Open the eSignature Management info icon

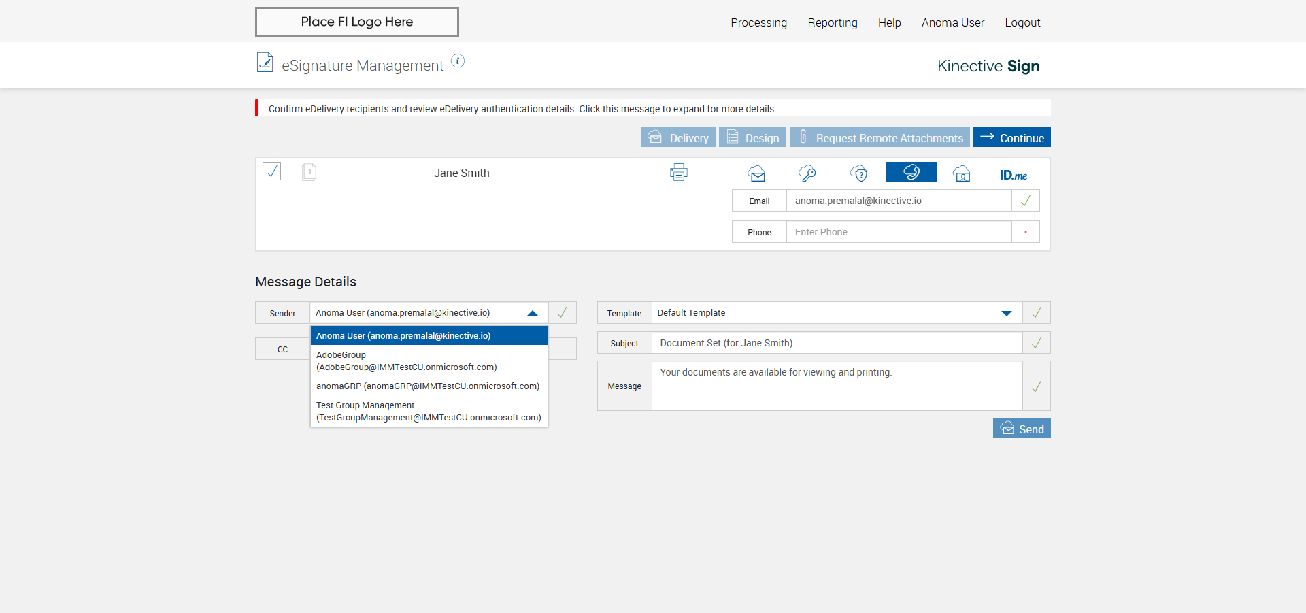pos(458,61)
